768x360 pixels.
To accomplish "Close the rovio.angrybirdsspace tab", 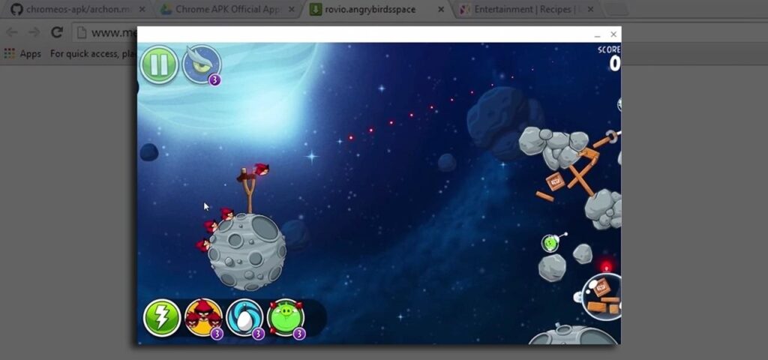I will [441, 9].
